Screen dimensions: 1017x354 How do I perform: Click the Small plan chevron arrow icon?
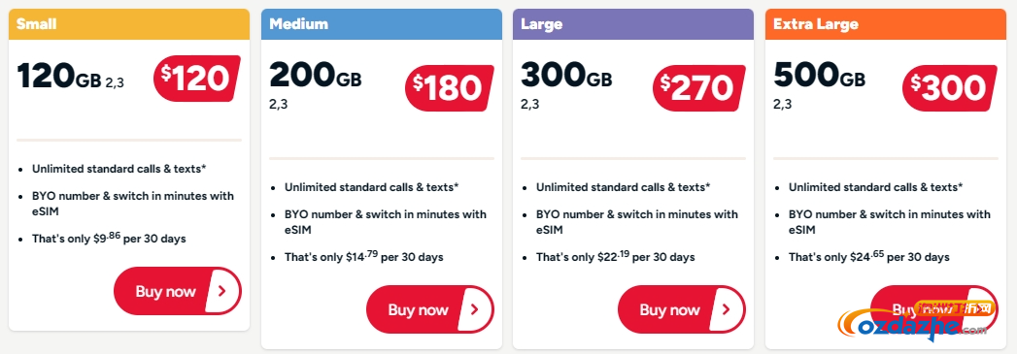(x=222, y=291)
